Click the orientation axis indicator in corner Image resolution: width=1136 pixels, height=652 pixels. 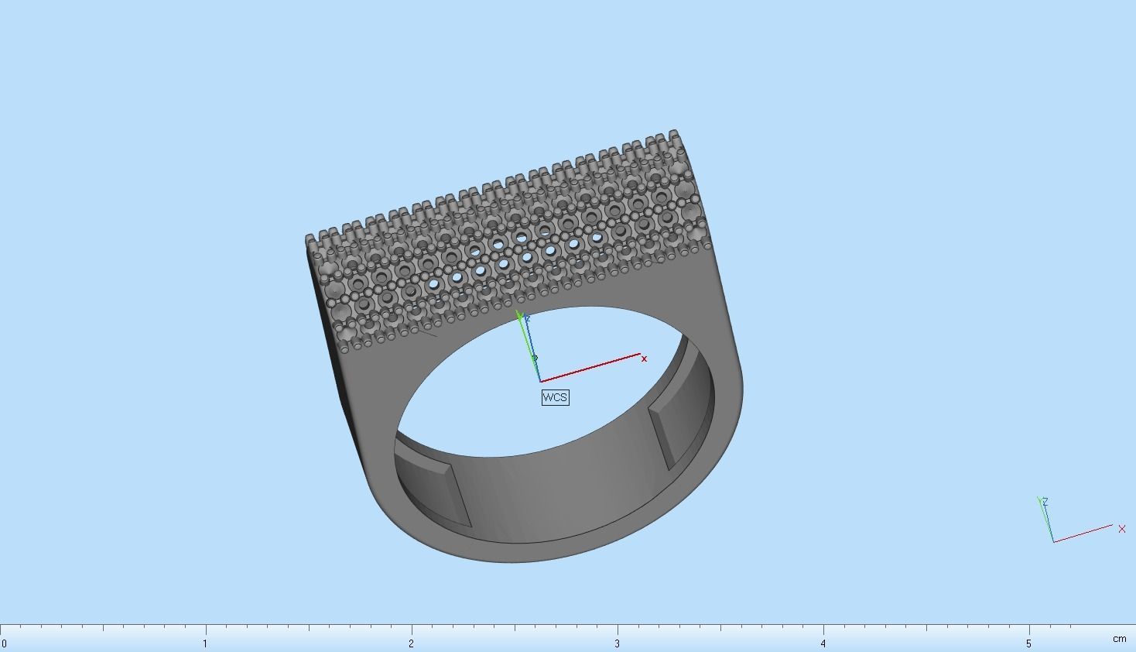point(1081,520)
